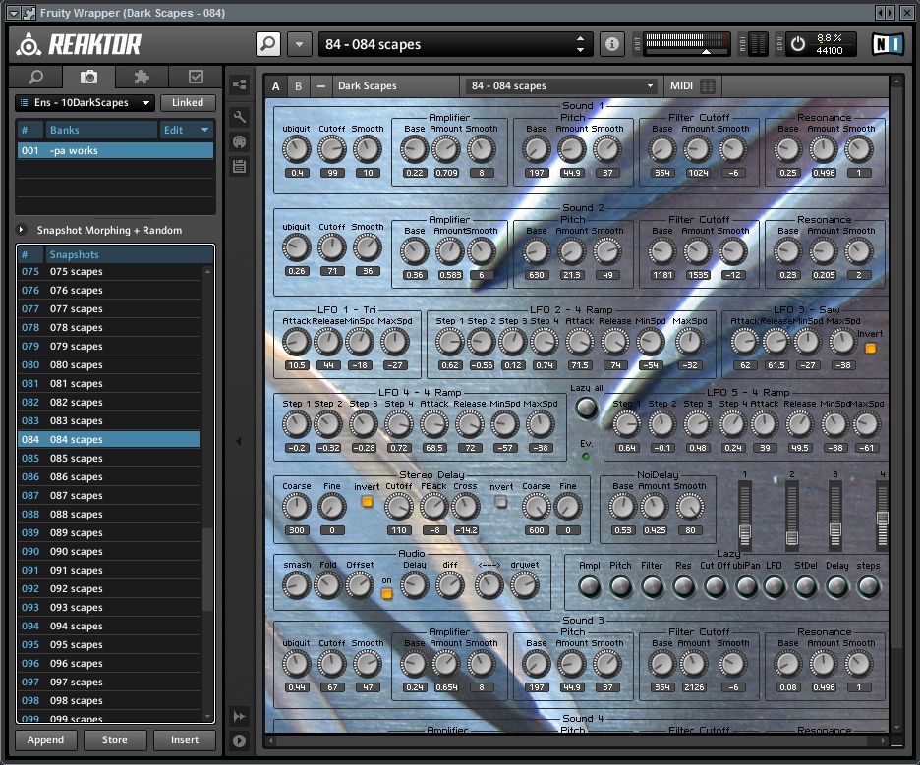Image resolution: width=920 pixels, height=765 pixels.
Task: Open the structure view icon in sidebar
Action: [239, 85]
